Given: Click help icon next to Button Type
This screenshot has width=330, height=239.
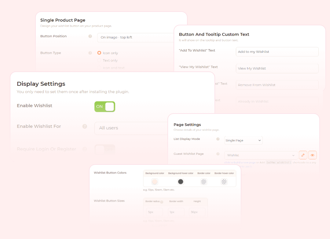Looking at the screenshot, I should (90, 53).
